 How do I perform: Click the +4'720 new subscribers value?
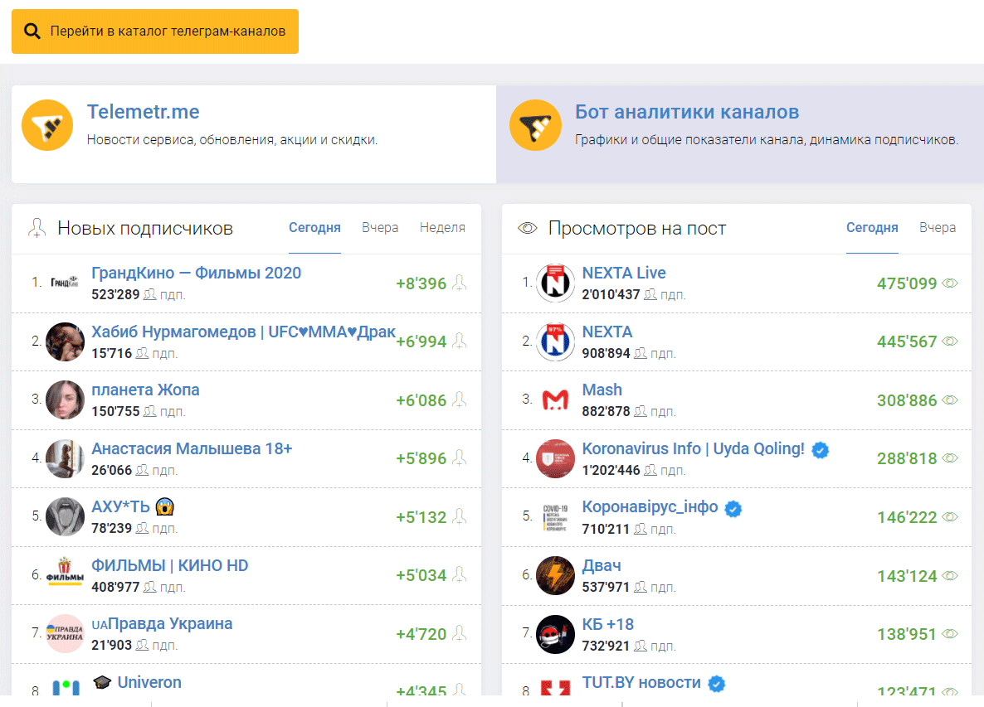coord(421,634)
